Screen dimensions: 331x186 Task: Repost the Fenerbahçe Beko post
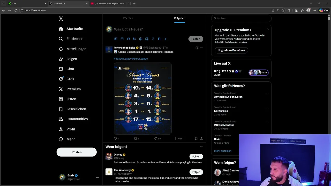136,138
